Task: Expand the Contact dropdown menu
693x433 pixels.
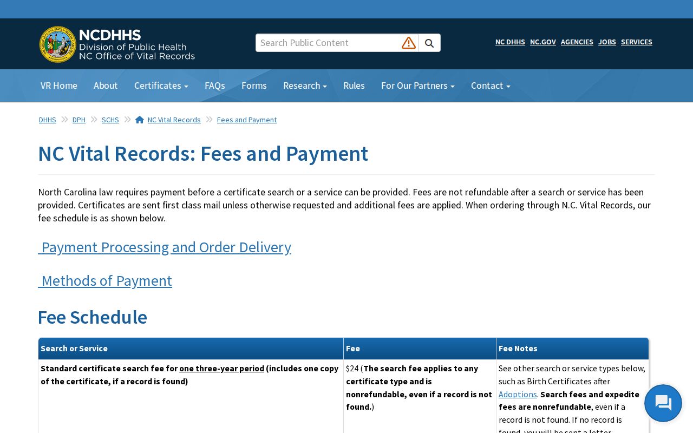Action: tap(491, 86)
